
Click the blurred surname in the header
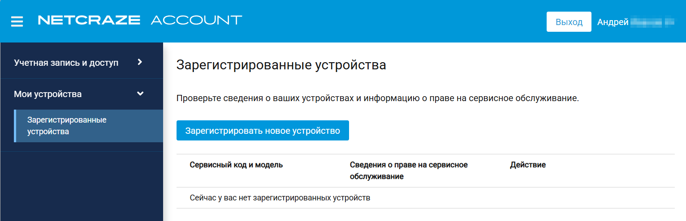pos(652,22)
